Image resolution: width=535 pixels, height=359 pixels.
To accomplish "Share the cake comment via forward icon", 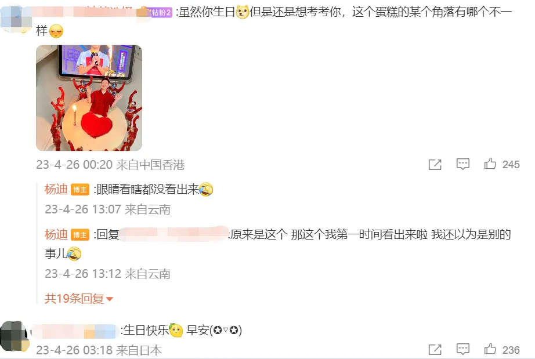I will (435, 165).
